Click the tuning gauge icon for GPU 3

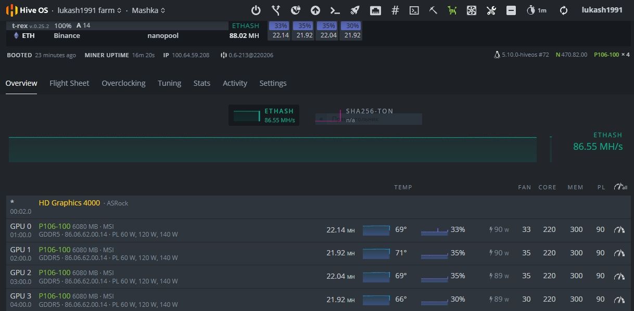pyautogui.click(x=619, y=299)
